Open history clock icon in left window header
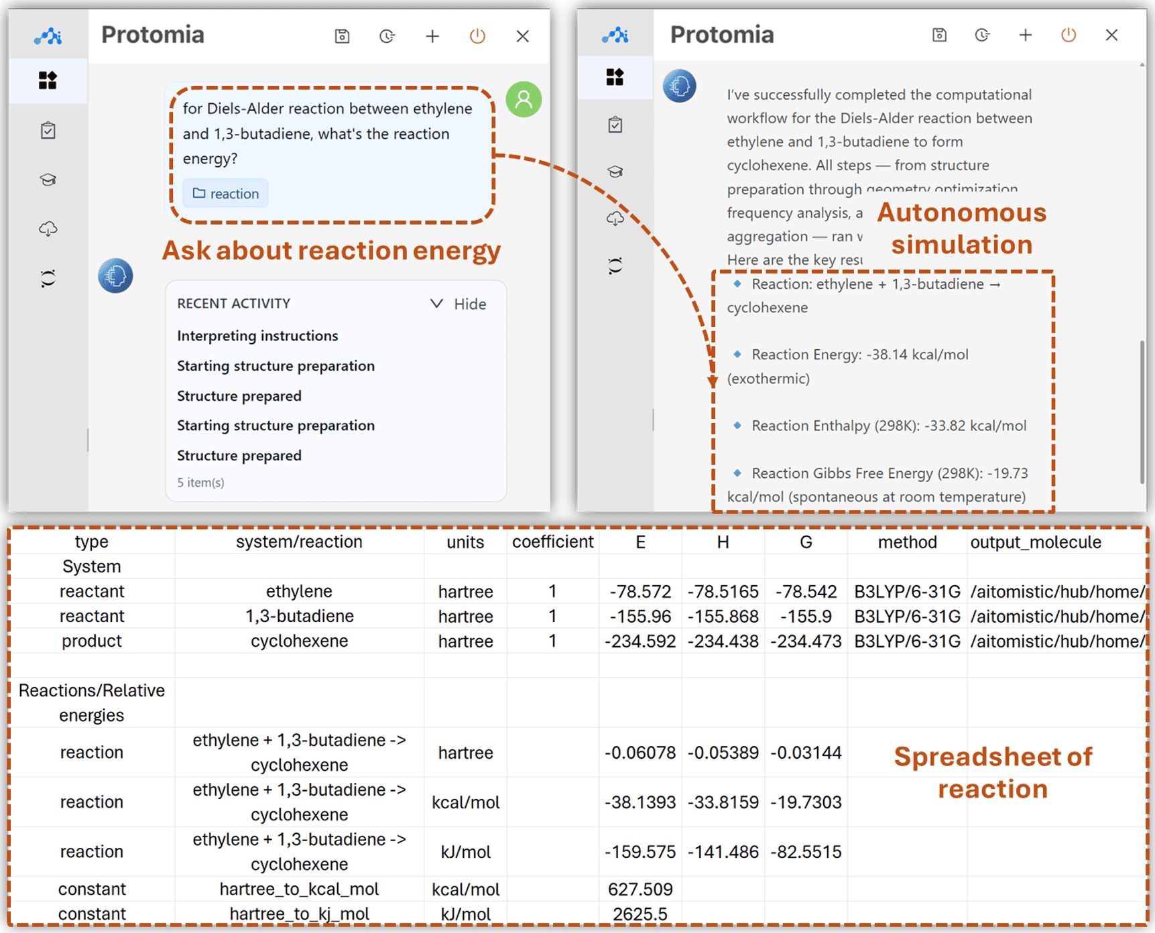The height and width of the screenshot is (933, 1155). point(387,36)
